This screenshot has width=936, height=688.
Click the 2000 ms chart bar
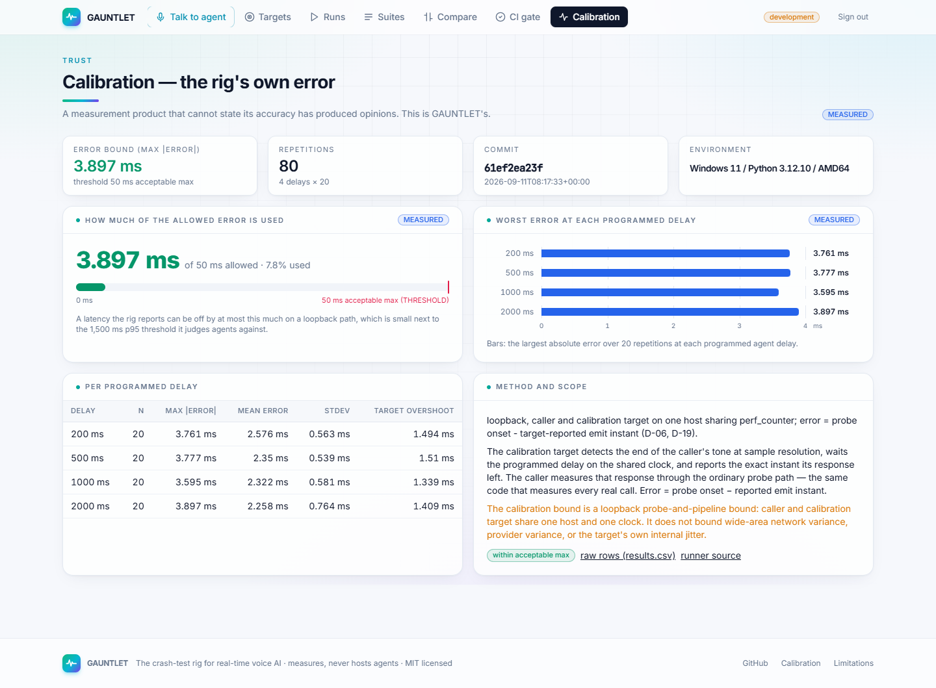tap(670, 312)
